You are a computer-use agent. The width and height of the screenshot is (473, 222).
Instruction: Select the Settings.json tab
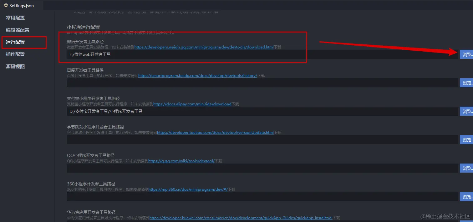(x=21, y=6)
